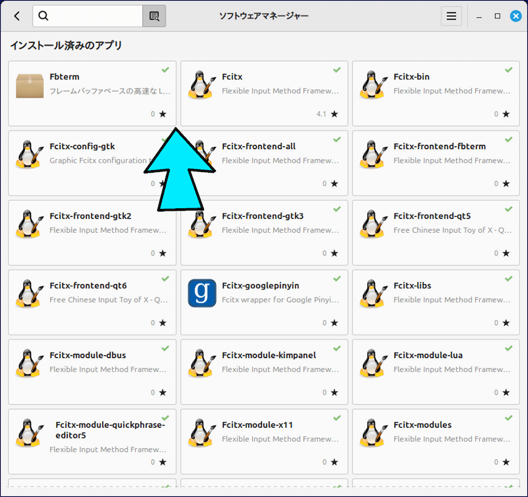
Task: Open the hamburger menu
Action: click(451, 15)
